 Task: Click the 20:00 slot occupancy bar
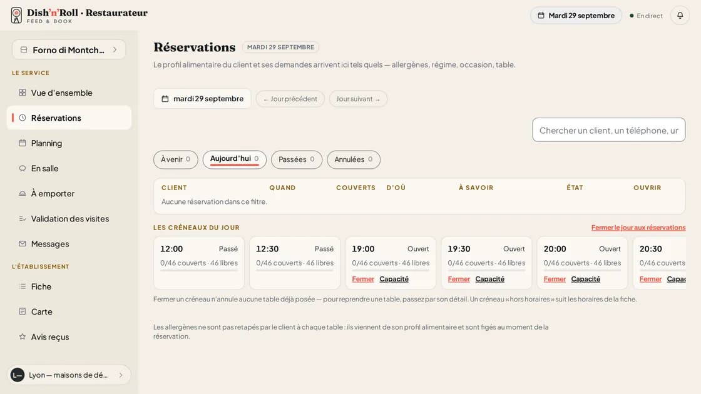[582, 270]
